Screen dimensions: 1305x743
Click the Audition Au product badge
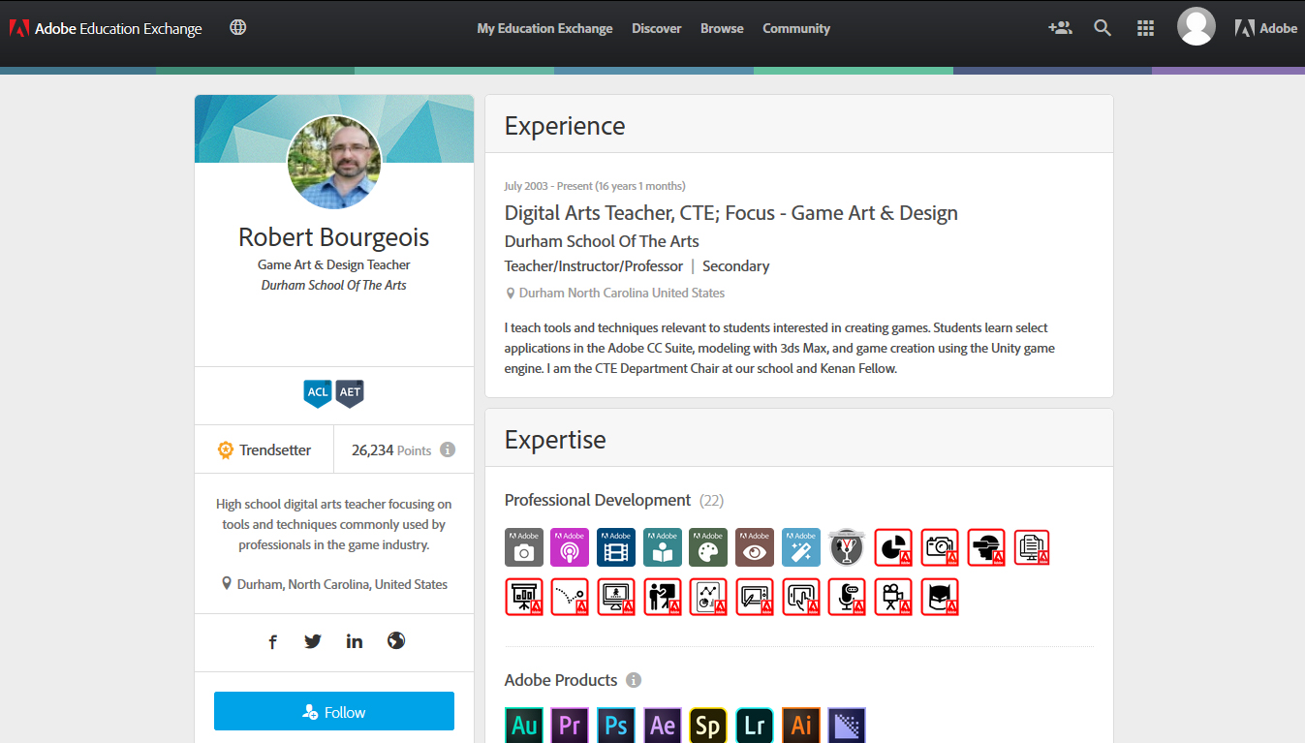[x=523, y=725]
